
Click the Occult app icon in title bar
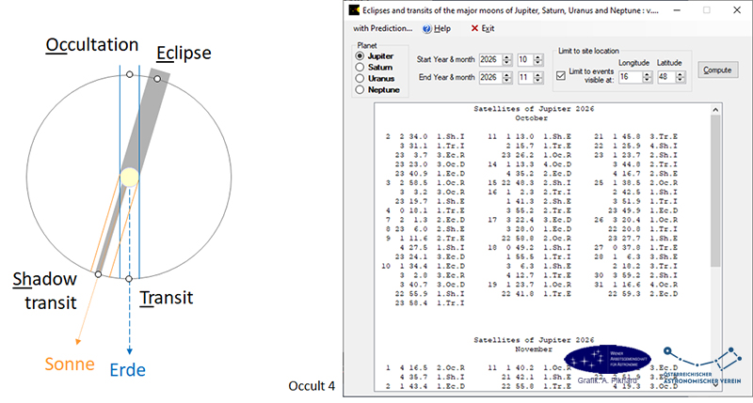(x=353, y=10)
